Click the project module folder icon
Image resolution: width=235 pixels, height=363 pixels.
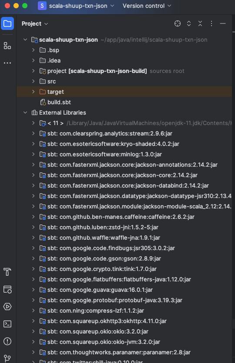pos(43,71)
